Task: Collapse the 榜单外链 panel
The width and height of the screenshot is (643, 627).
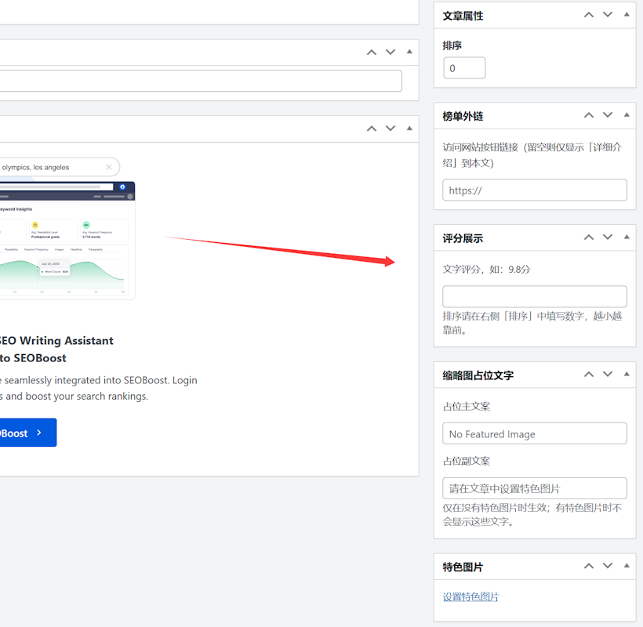Action: 626,115
